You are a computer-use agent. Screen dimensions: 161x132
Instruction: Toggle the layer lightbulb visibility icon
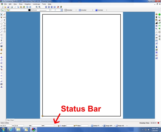tap(5, 10)
